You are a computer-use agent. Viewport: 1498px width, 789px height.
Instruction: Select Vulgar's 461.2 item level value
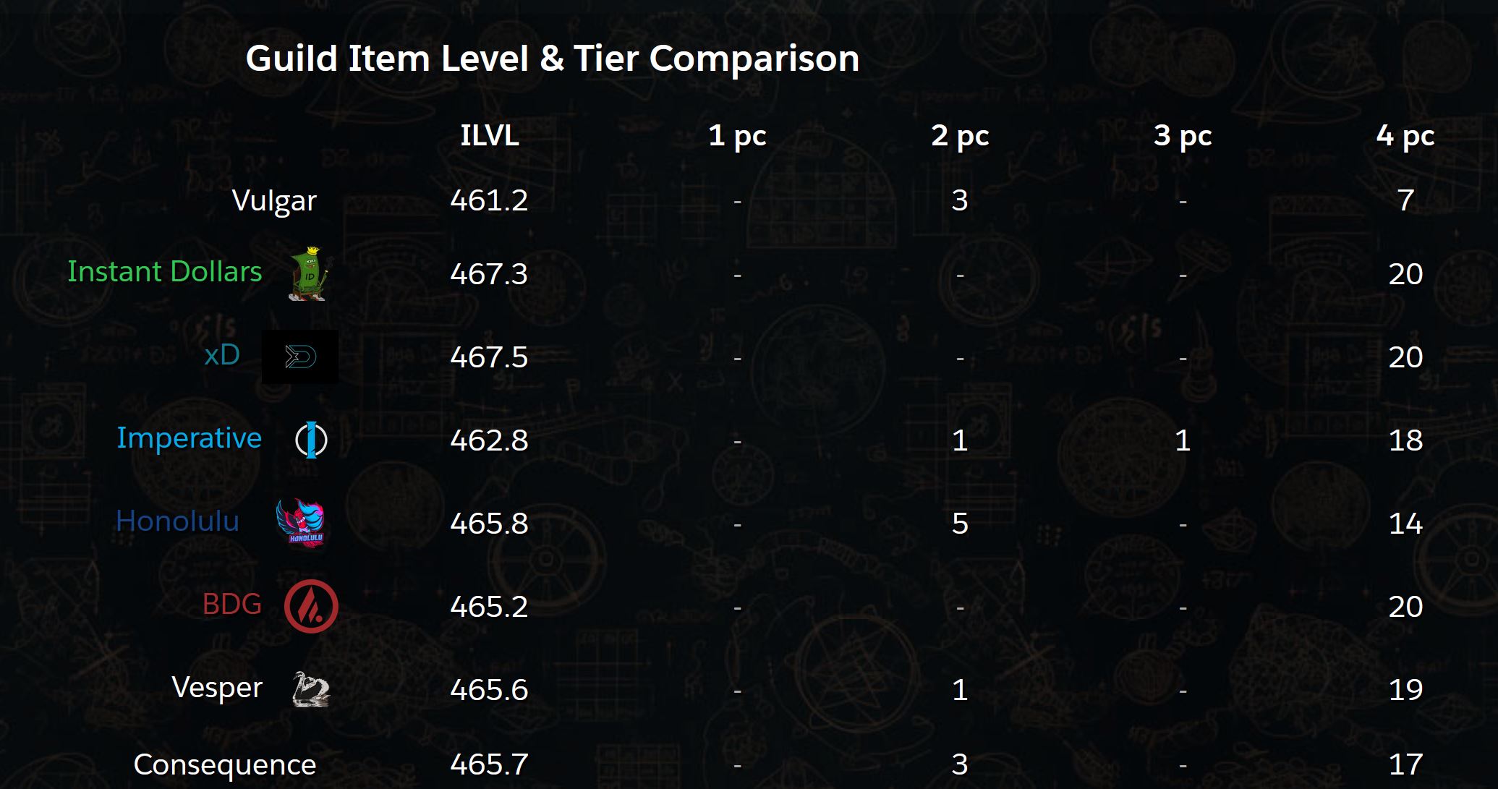coord(489,200)
